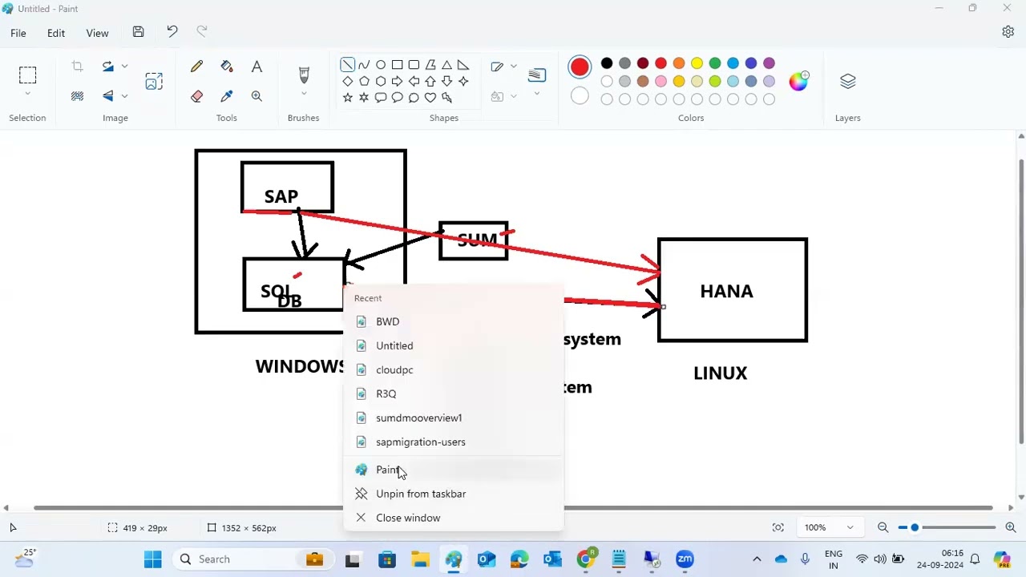Open Paint settings gear
The image size is (1026, 577).
point(1008,32)
